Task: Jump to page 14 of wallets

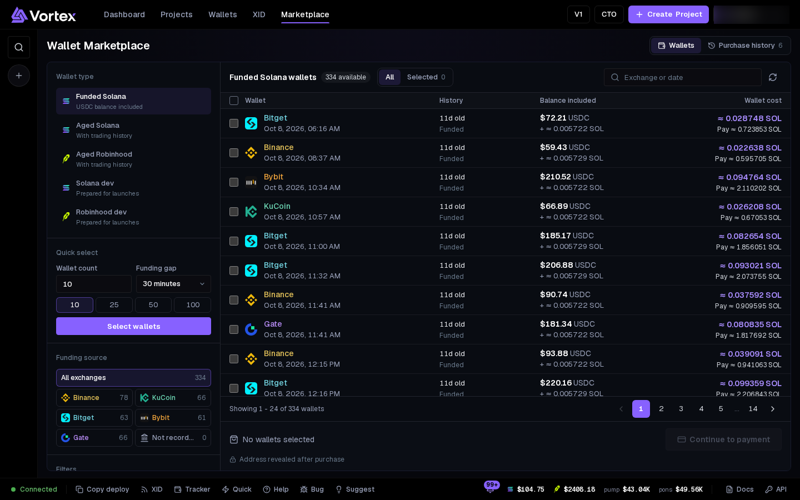Action: (753, 409)
